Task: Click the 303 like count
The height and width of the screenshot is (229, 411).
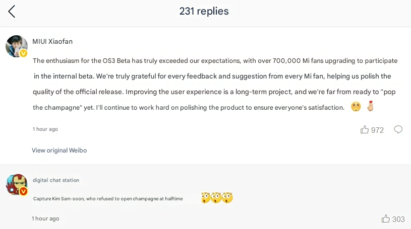Action: pos(398,219)
